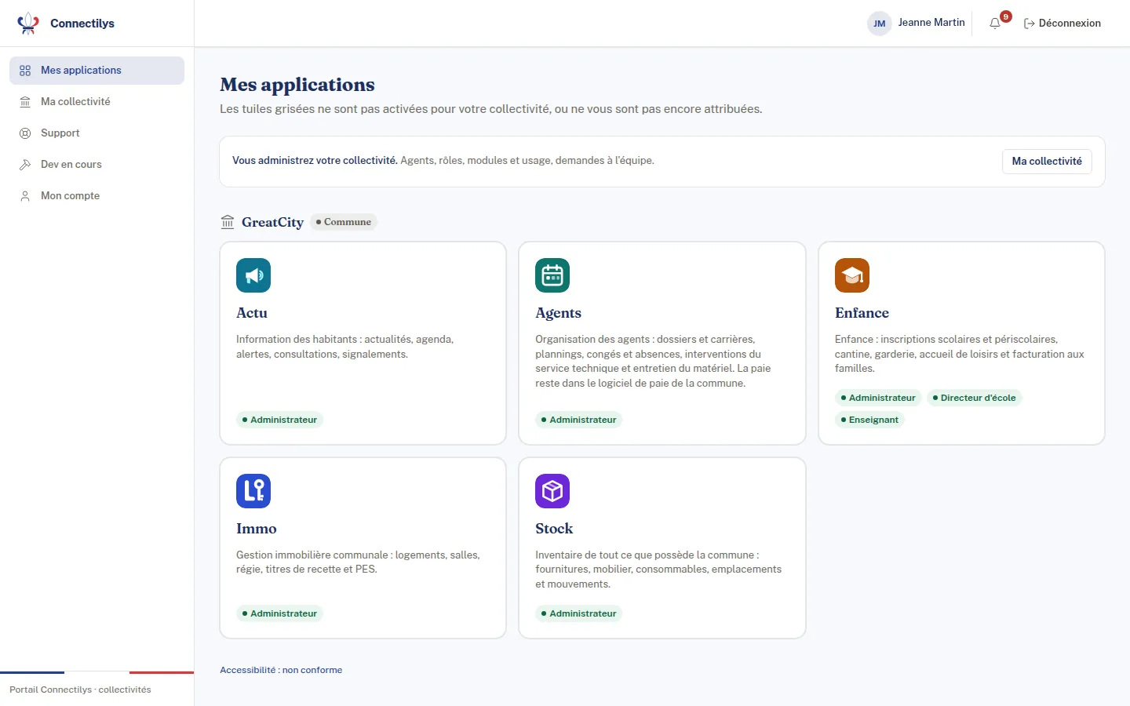Click the Enseignant role badge

pos(869,420)
